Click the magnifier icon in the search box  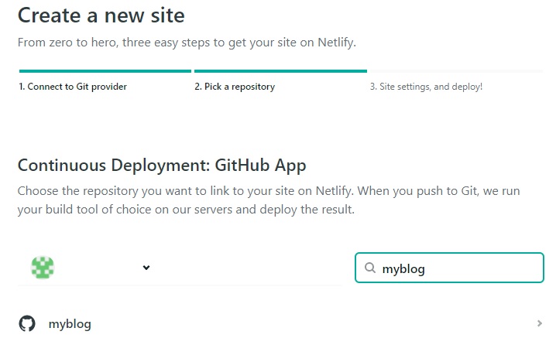tap(369, 268)
